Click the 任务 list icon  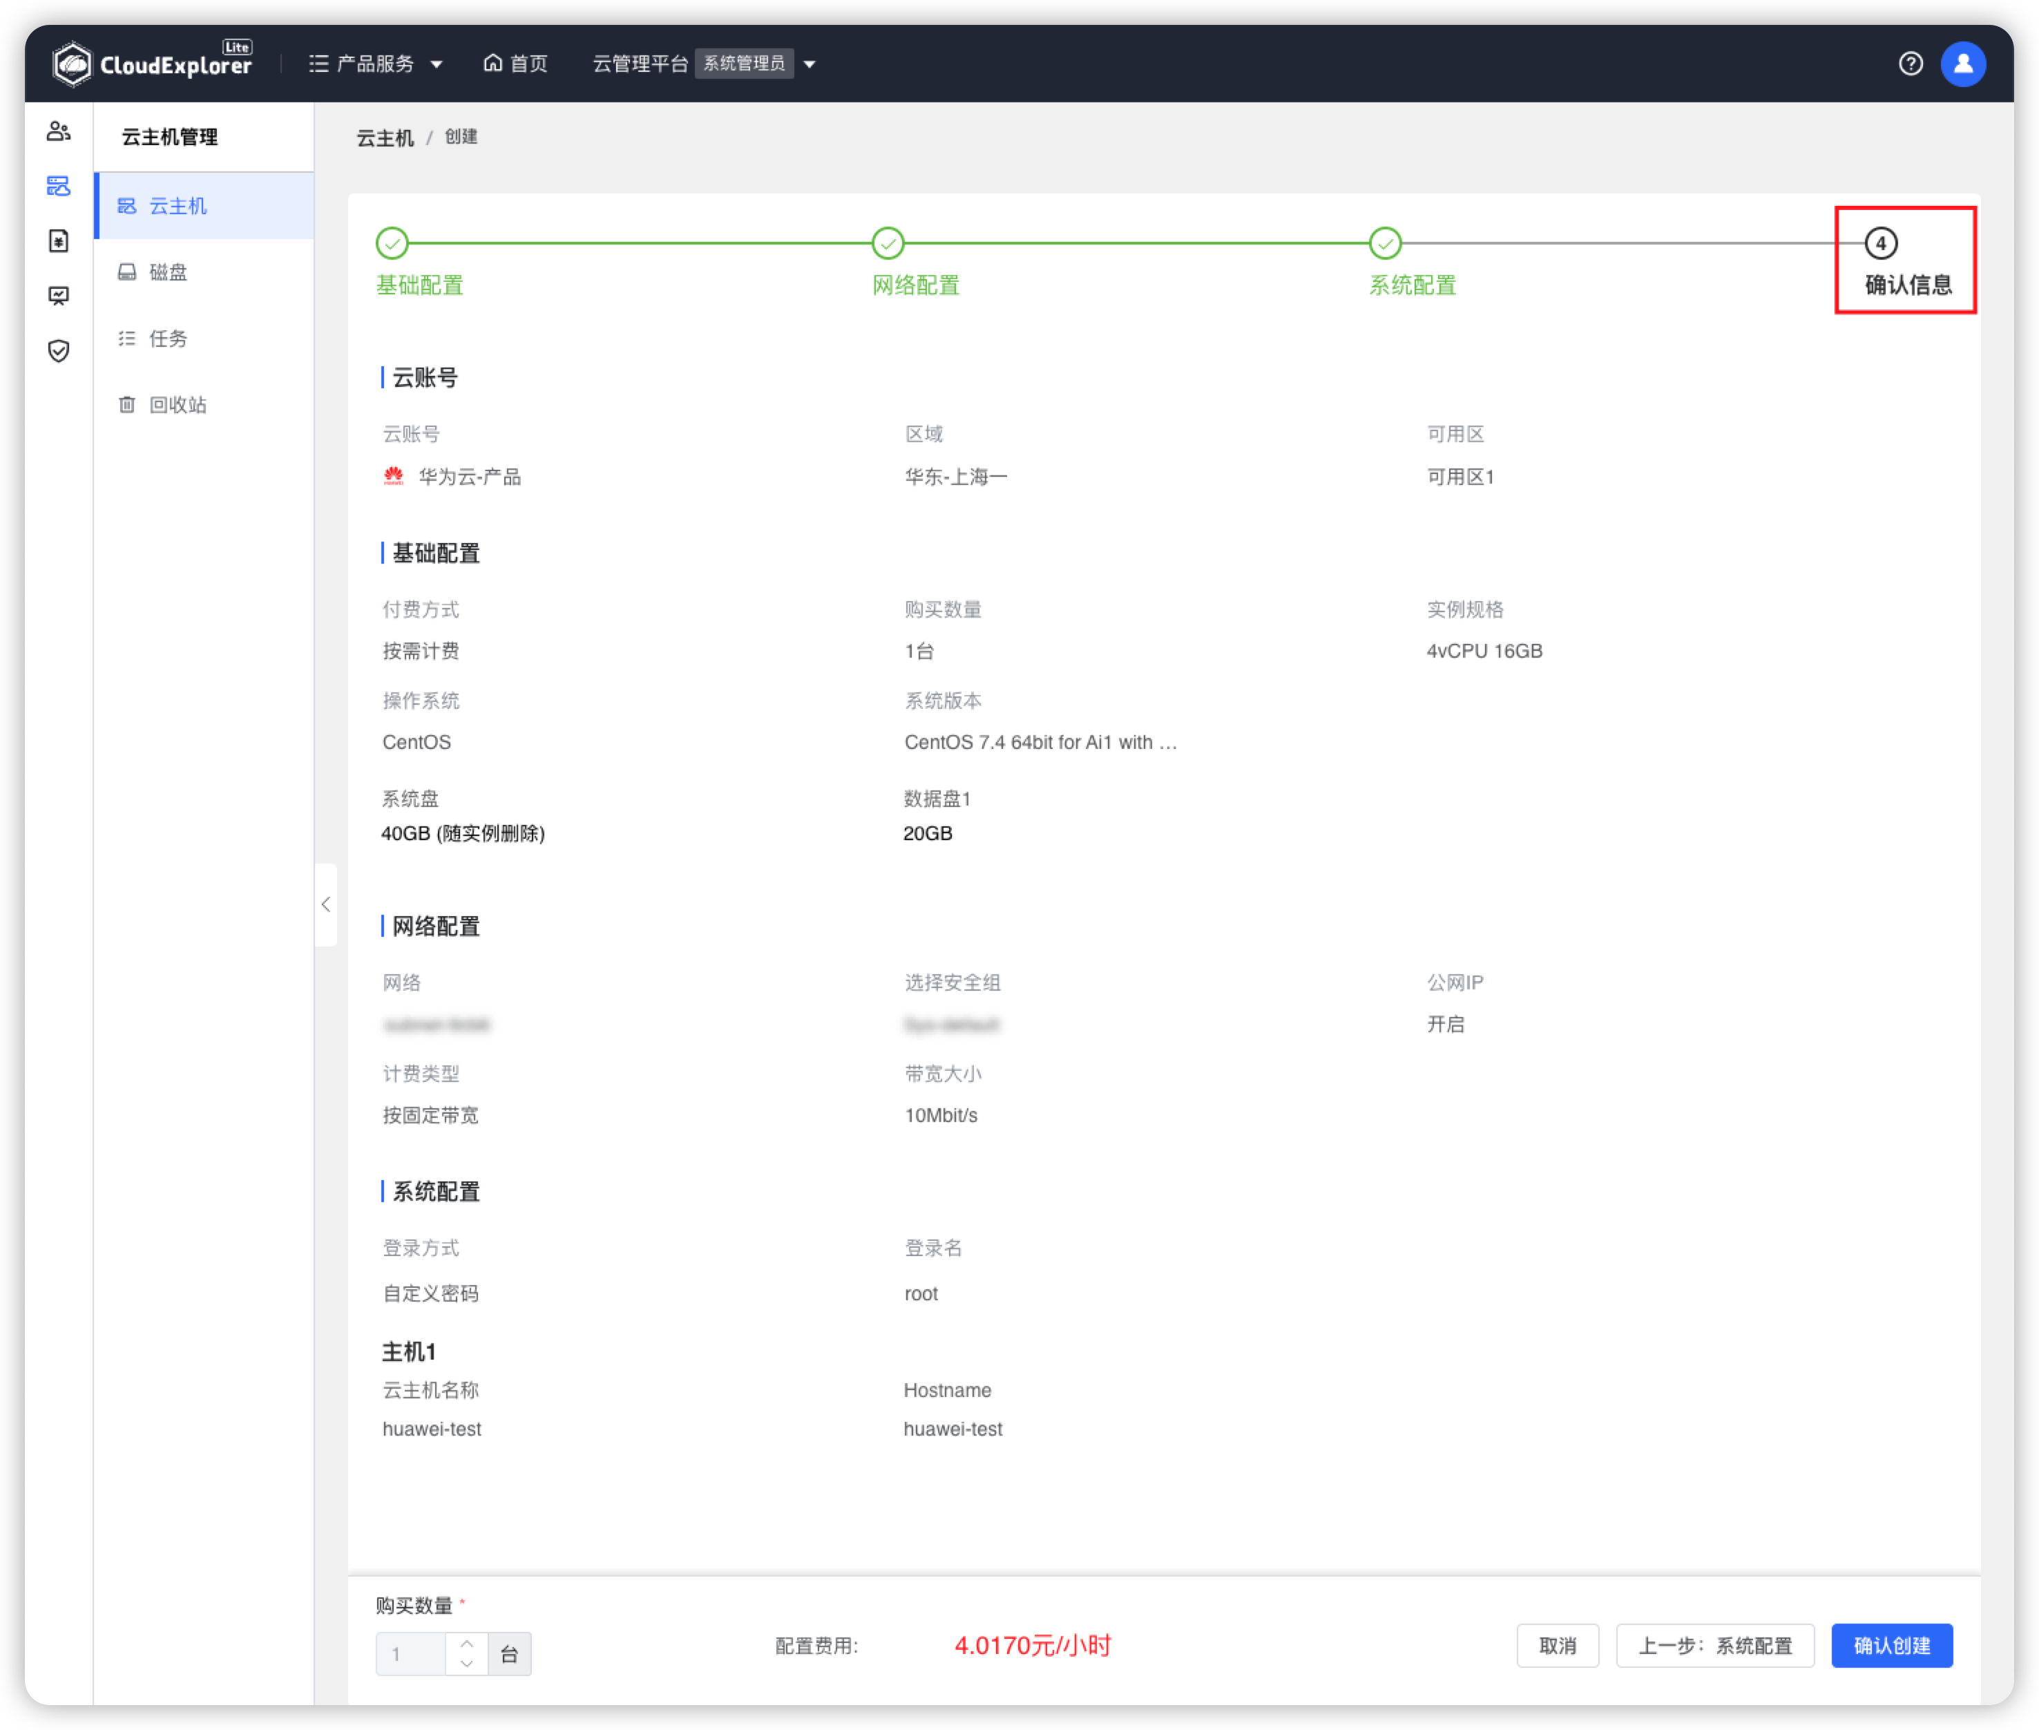click(127, 339)
